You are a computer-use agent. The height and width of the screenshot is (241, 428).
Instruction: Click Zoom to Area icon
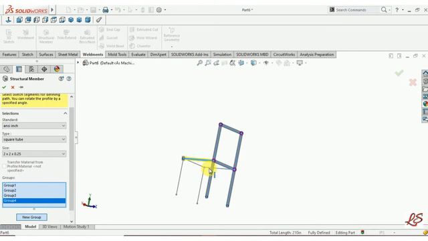click(208, 63)
